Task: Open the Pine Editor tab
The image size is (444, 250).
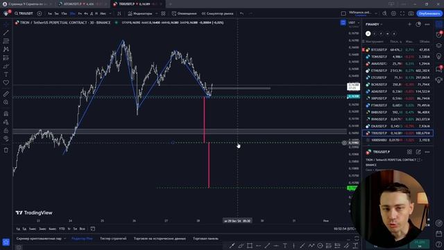Action: pyautogui.click(x=82, y=239)
